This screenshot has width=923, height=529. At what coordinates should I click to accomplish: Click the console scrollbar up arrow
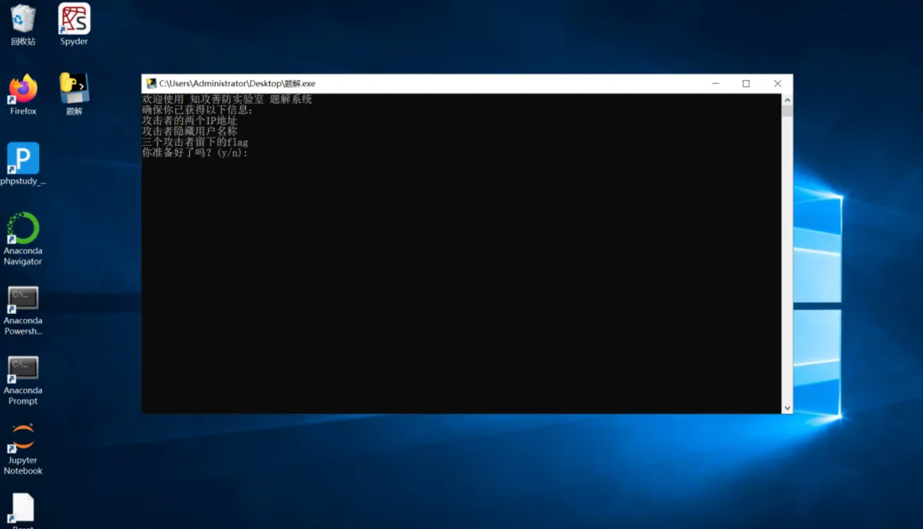787,100
